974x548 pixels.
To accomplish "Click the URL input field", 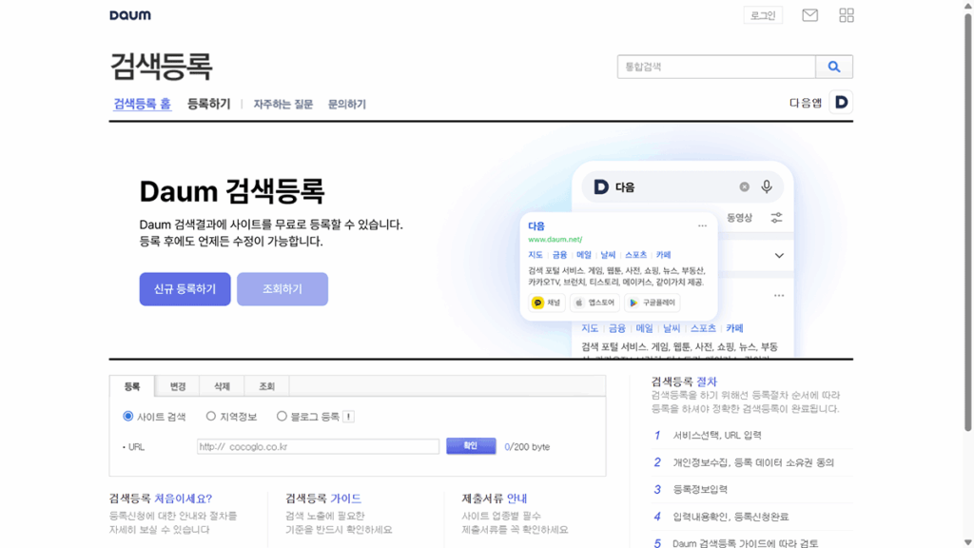I will pos(318,446).
